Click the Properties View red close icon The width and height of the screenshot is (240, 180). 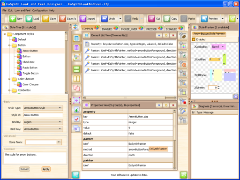173,105
